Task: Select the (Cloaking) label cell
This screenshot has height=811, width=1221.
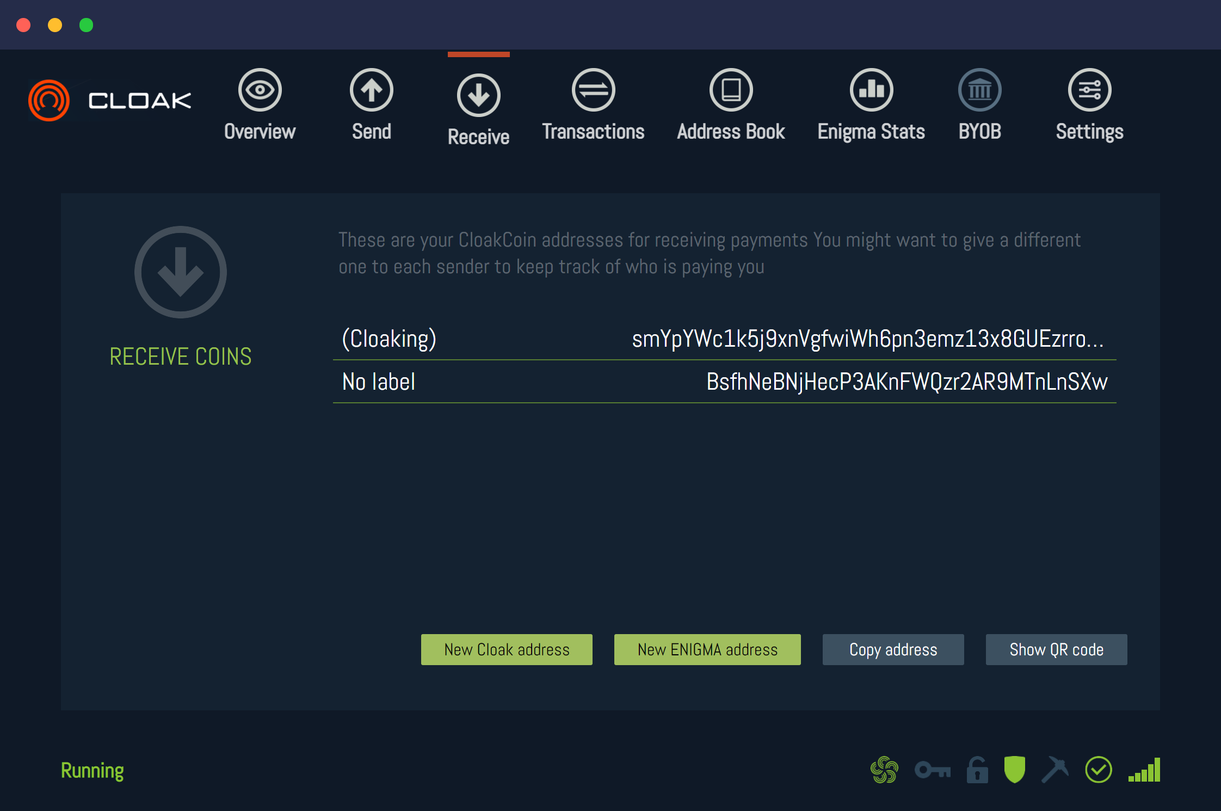Action: click(389, 339)
